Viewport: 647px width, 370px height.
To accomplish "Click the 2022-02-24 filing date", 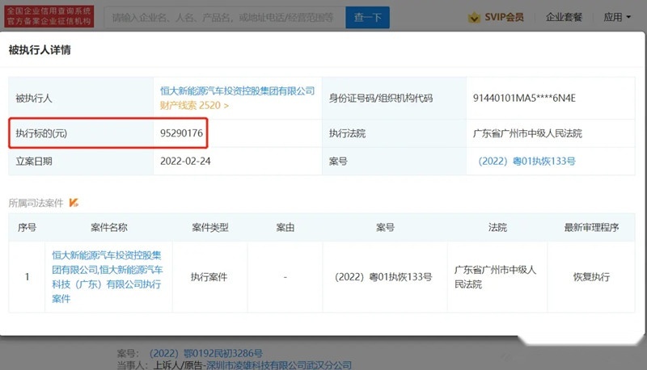I will click(185, 161).
